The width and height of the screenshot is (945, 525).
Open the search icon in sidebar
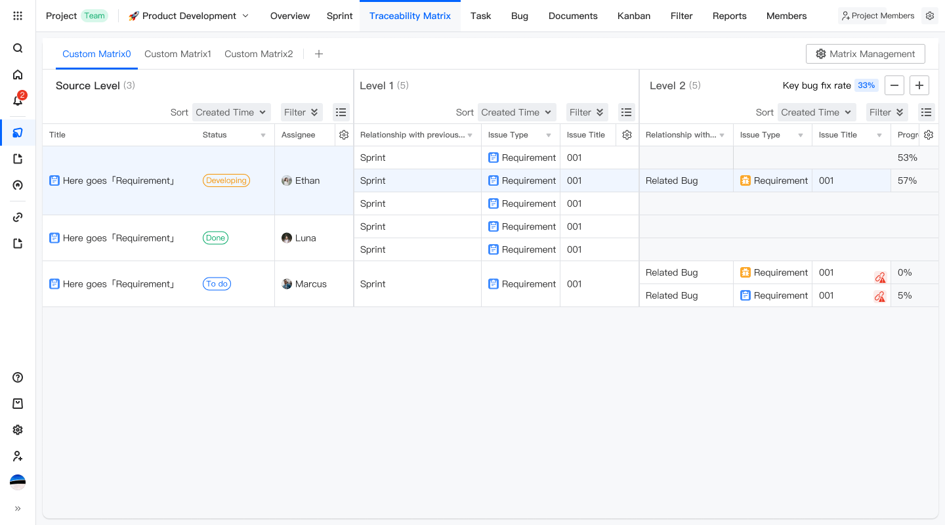coord(18,48)
